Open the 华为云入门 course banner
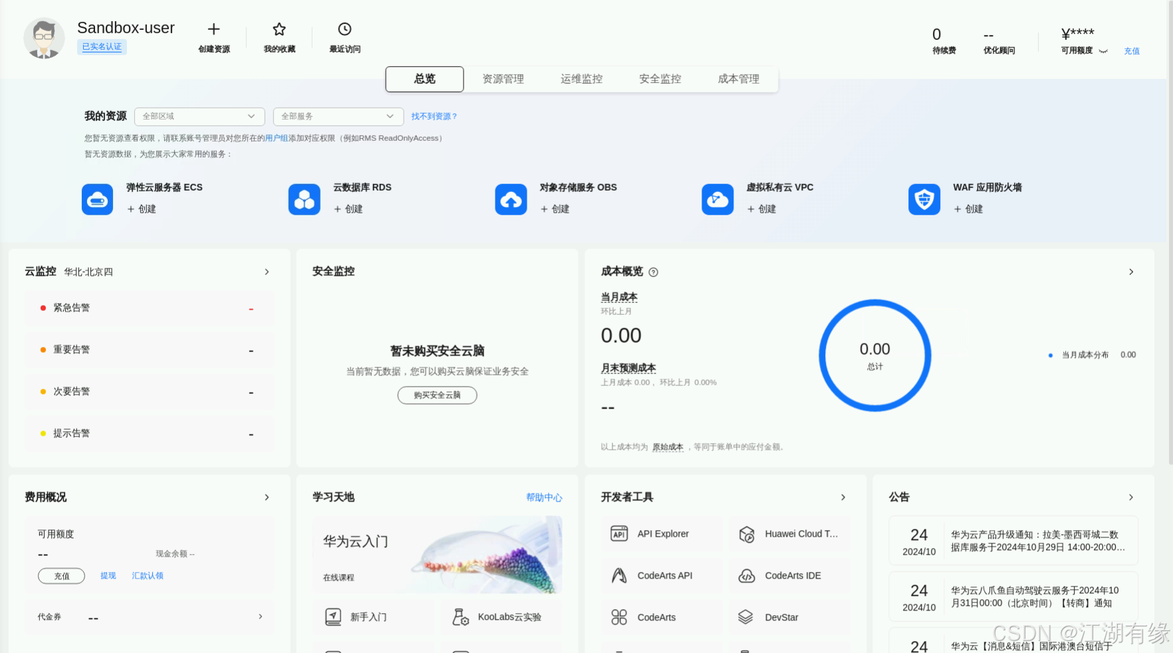 (437, 555)
